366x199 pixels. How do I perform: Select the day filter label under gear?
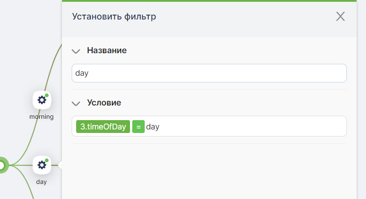tap(41, 182)
